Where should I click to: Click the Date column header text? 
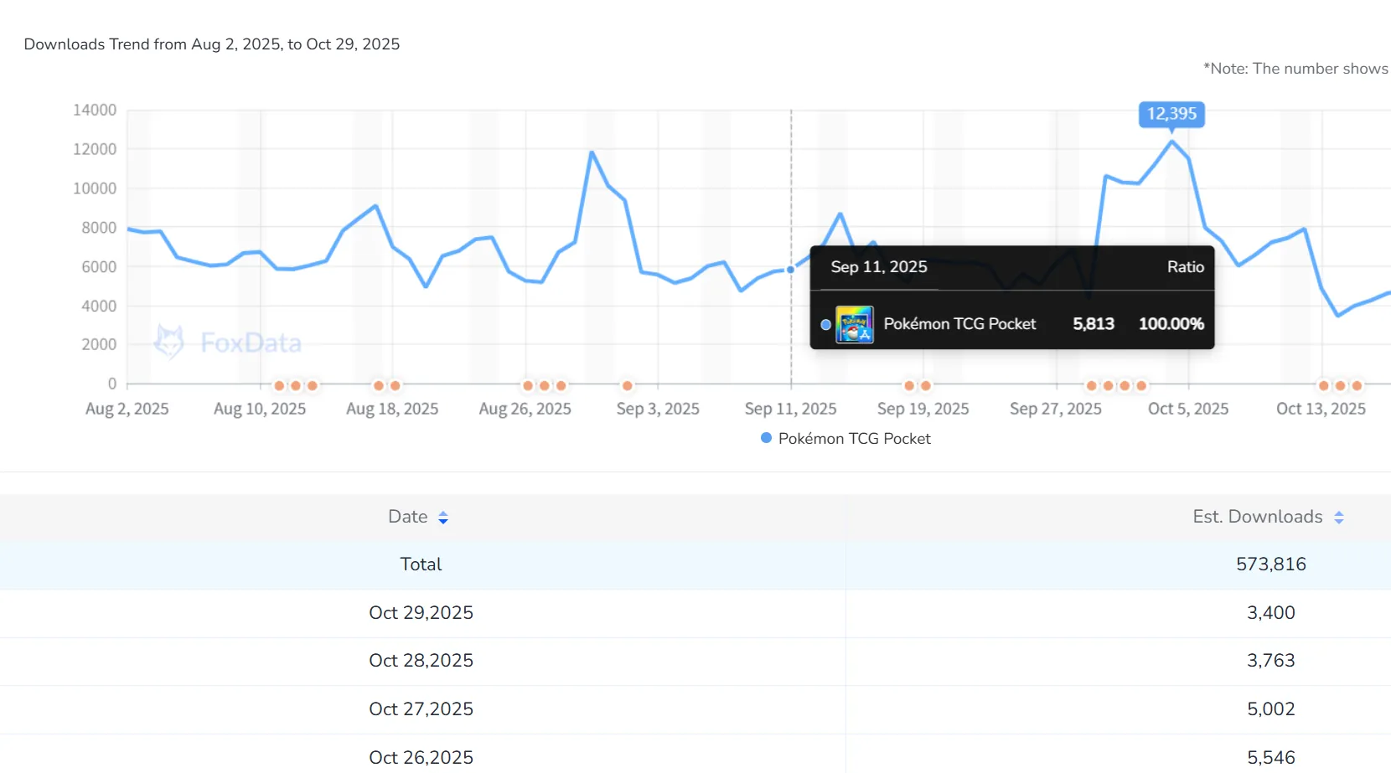click(x=408, y=517)
